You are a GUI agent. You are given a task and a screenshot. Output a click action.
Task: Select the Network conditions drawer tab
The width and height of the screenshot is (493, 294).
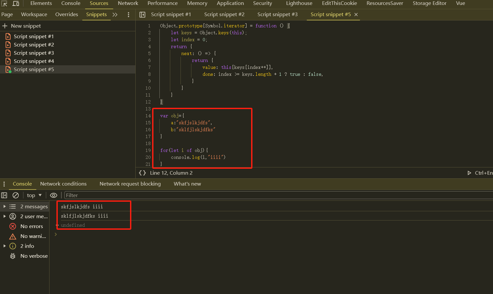coord(63,184)
